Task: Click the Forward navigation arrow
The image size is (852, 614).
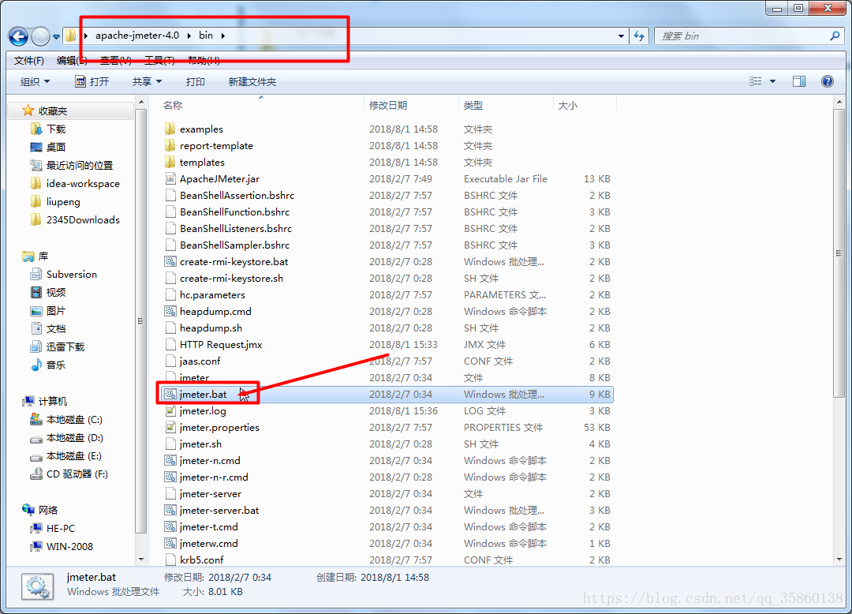Action: (41, 36)
